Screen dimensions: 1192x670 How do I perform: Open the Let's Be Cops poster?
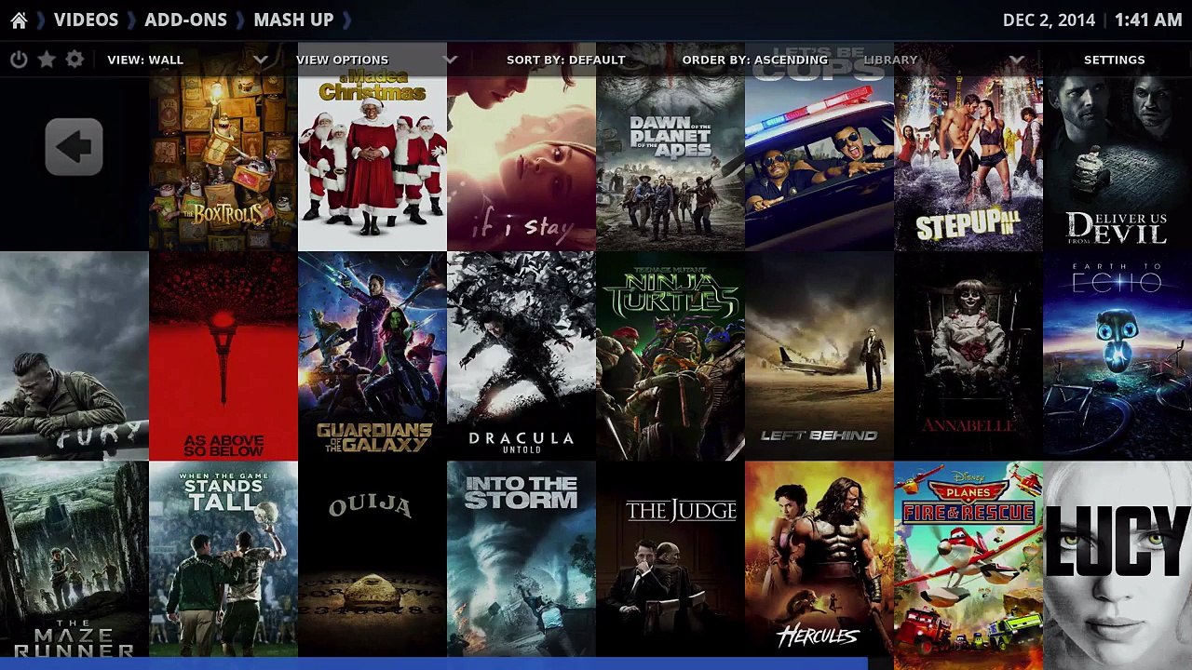point(819,147)
